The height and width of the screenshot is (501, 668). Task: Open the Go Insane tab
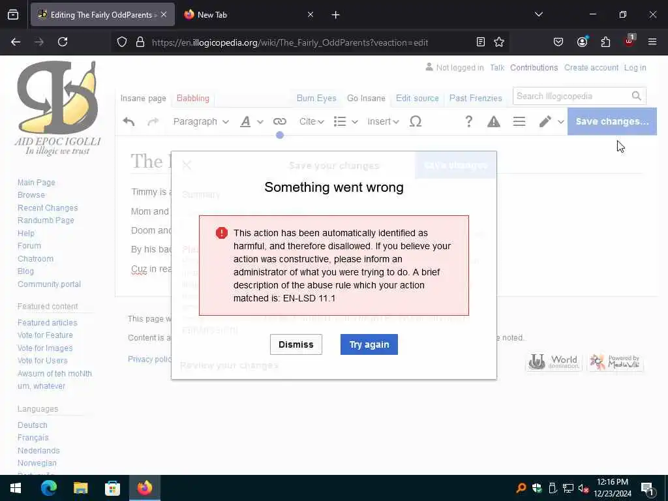click(366, 99)
